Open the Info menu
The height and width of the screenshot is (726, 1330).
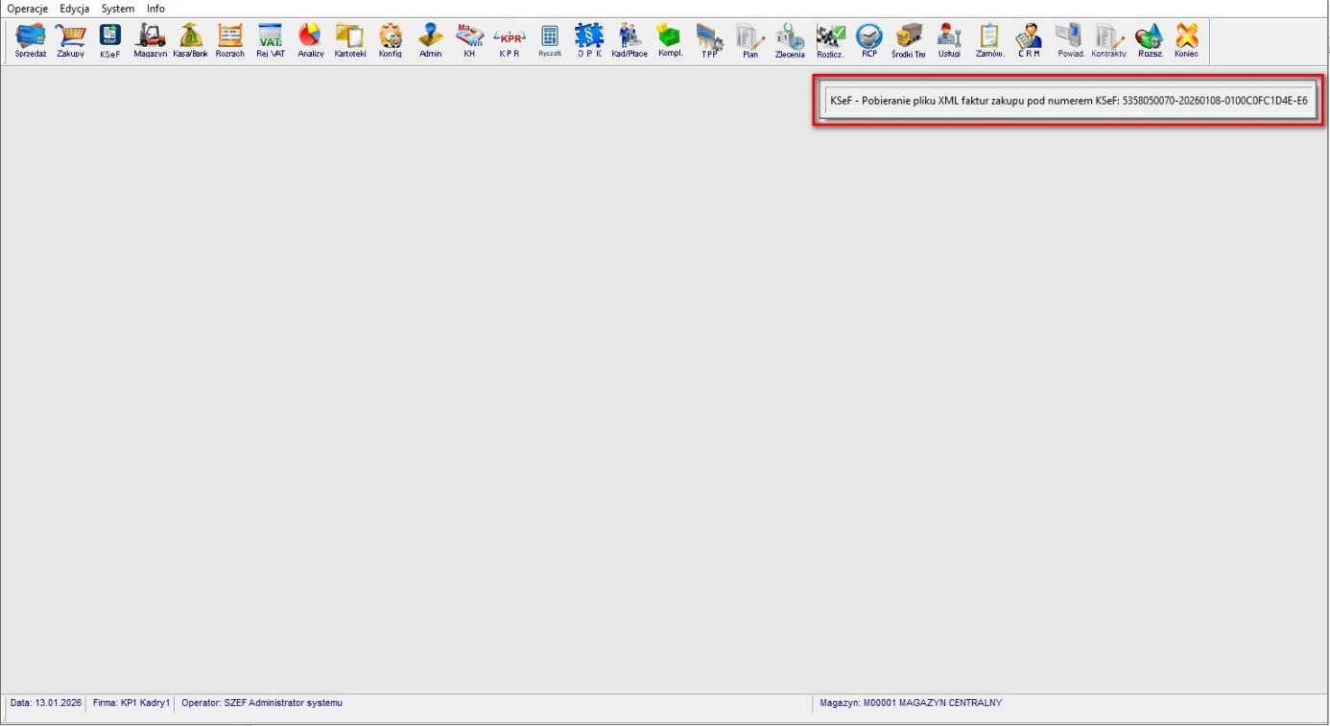(x=155, y=9)
